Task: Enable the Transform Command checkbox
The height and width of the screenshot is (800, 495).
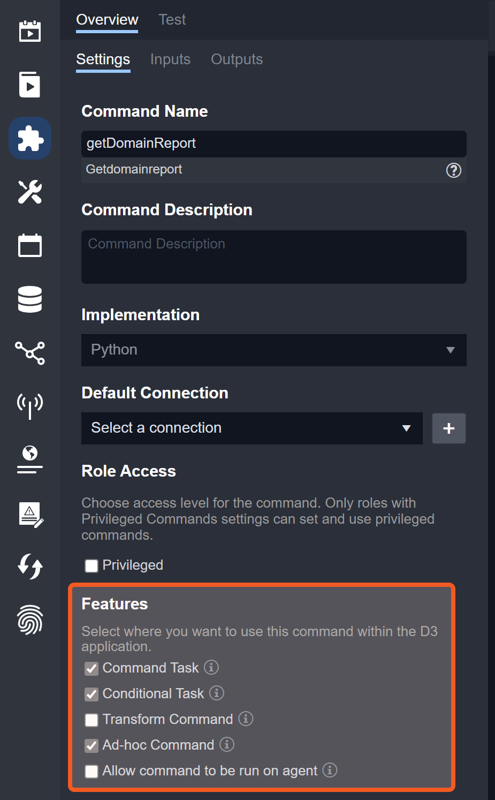Action: [92, 720]
